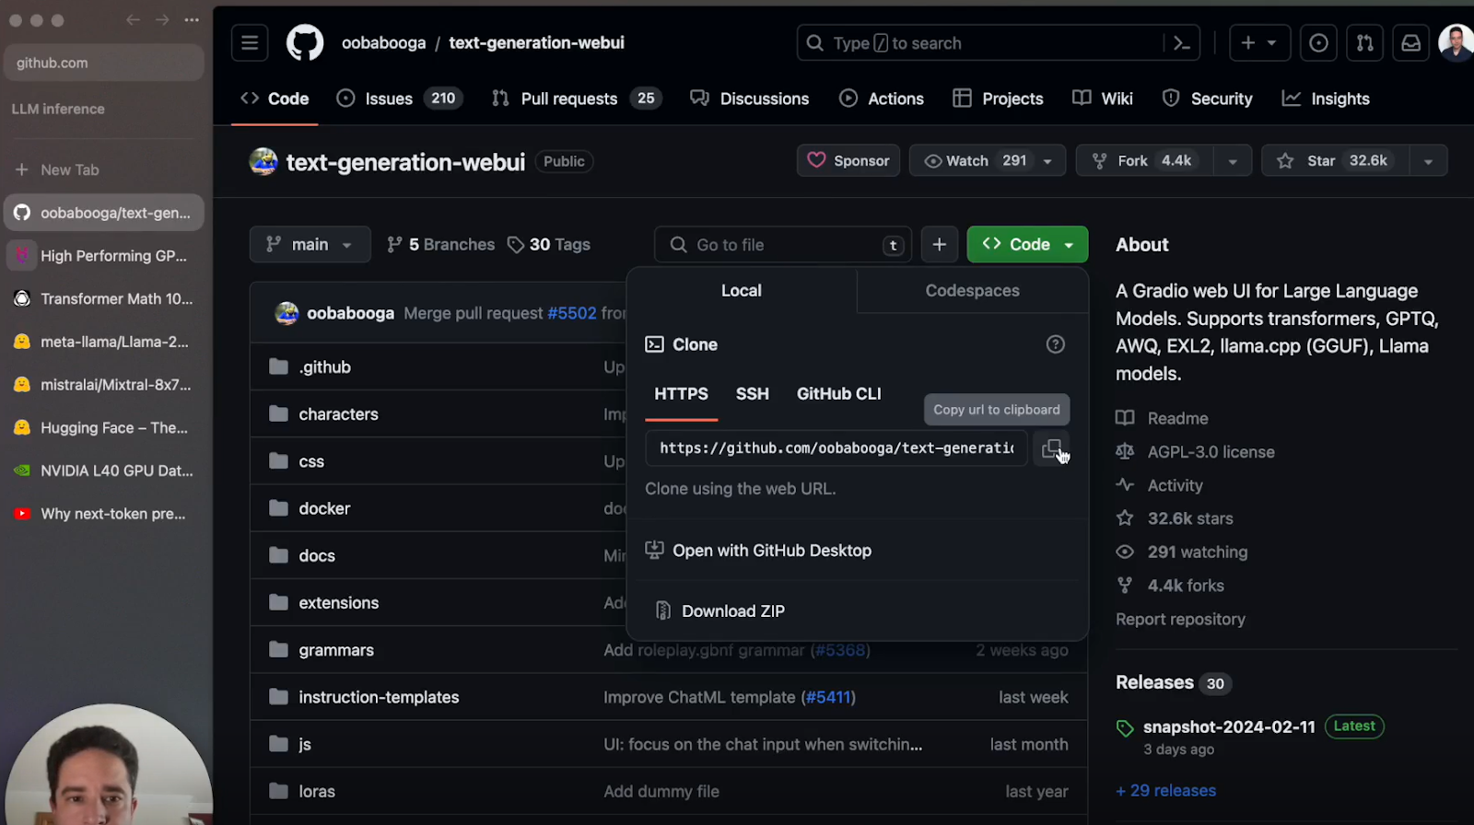The image size is (1474, 825).
Task: Expand the Fork options dropdown arrow
Action: 1233,160
